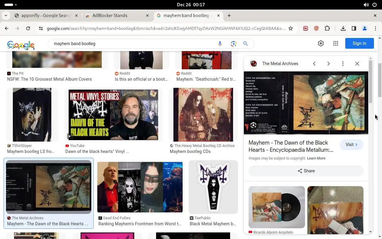The height and width of the screenshot is (239, 382).
Task: Open more options in preview panel
Action: pyautogui.click(x=343, y=64)
